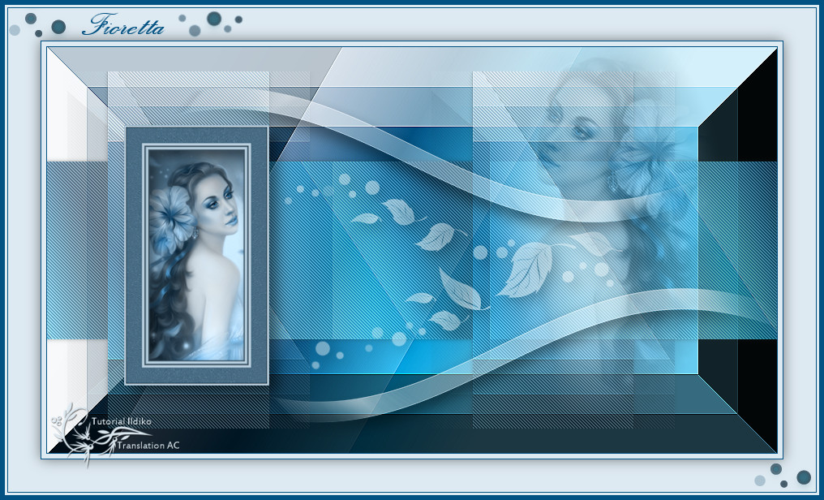Click the Translation AC text

click(148, 446)
